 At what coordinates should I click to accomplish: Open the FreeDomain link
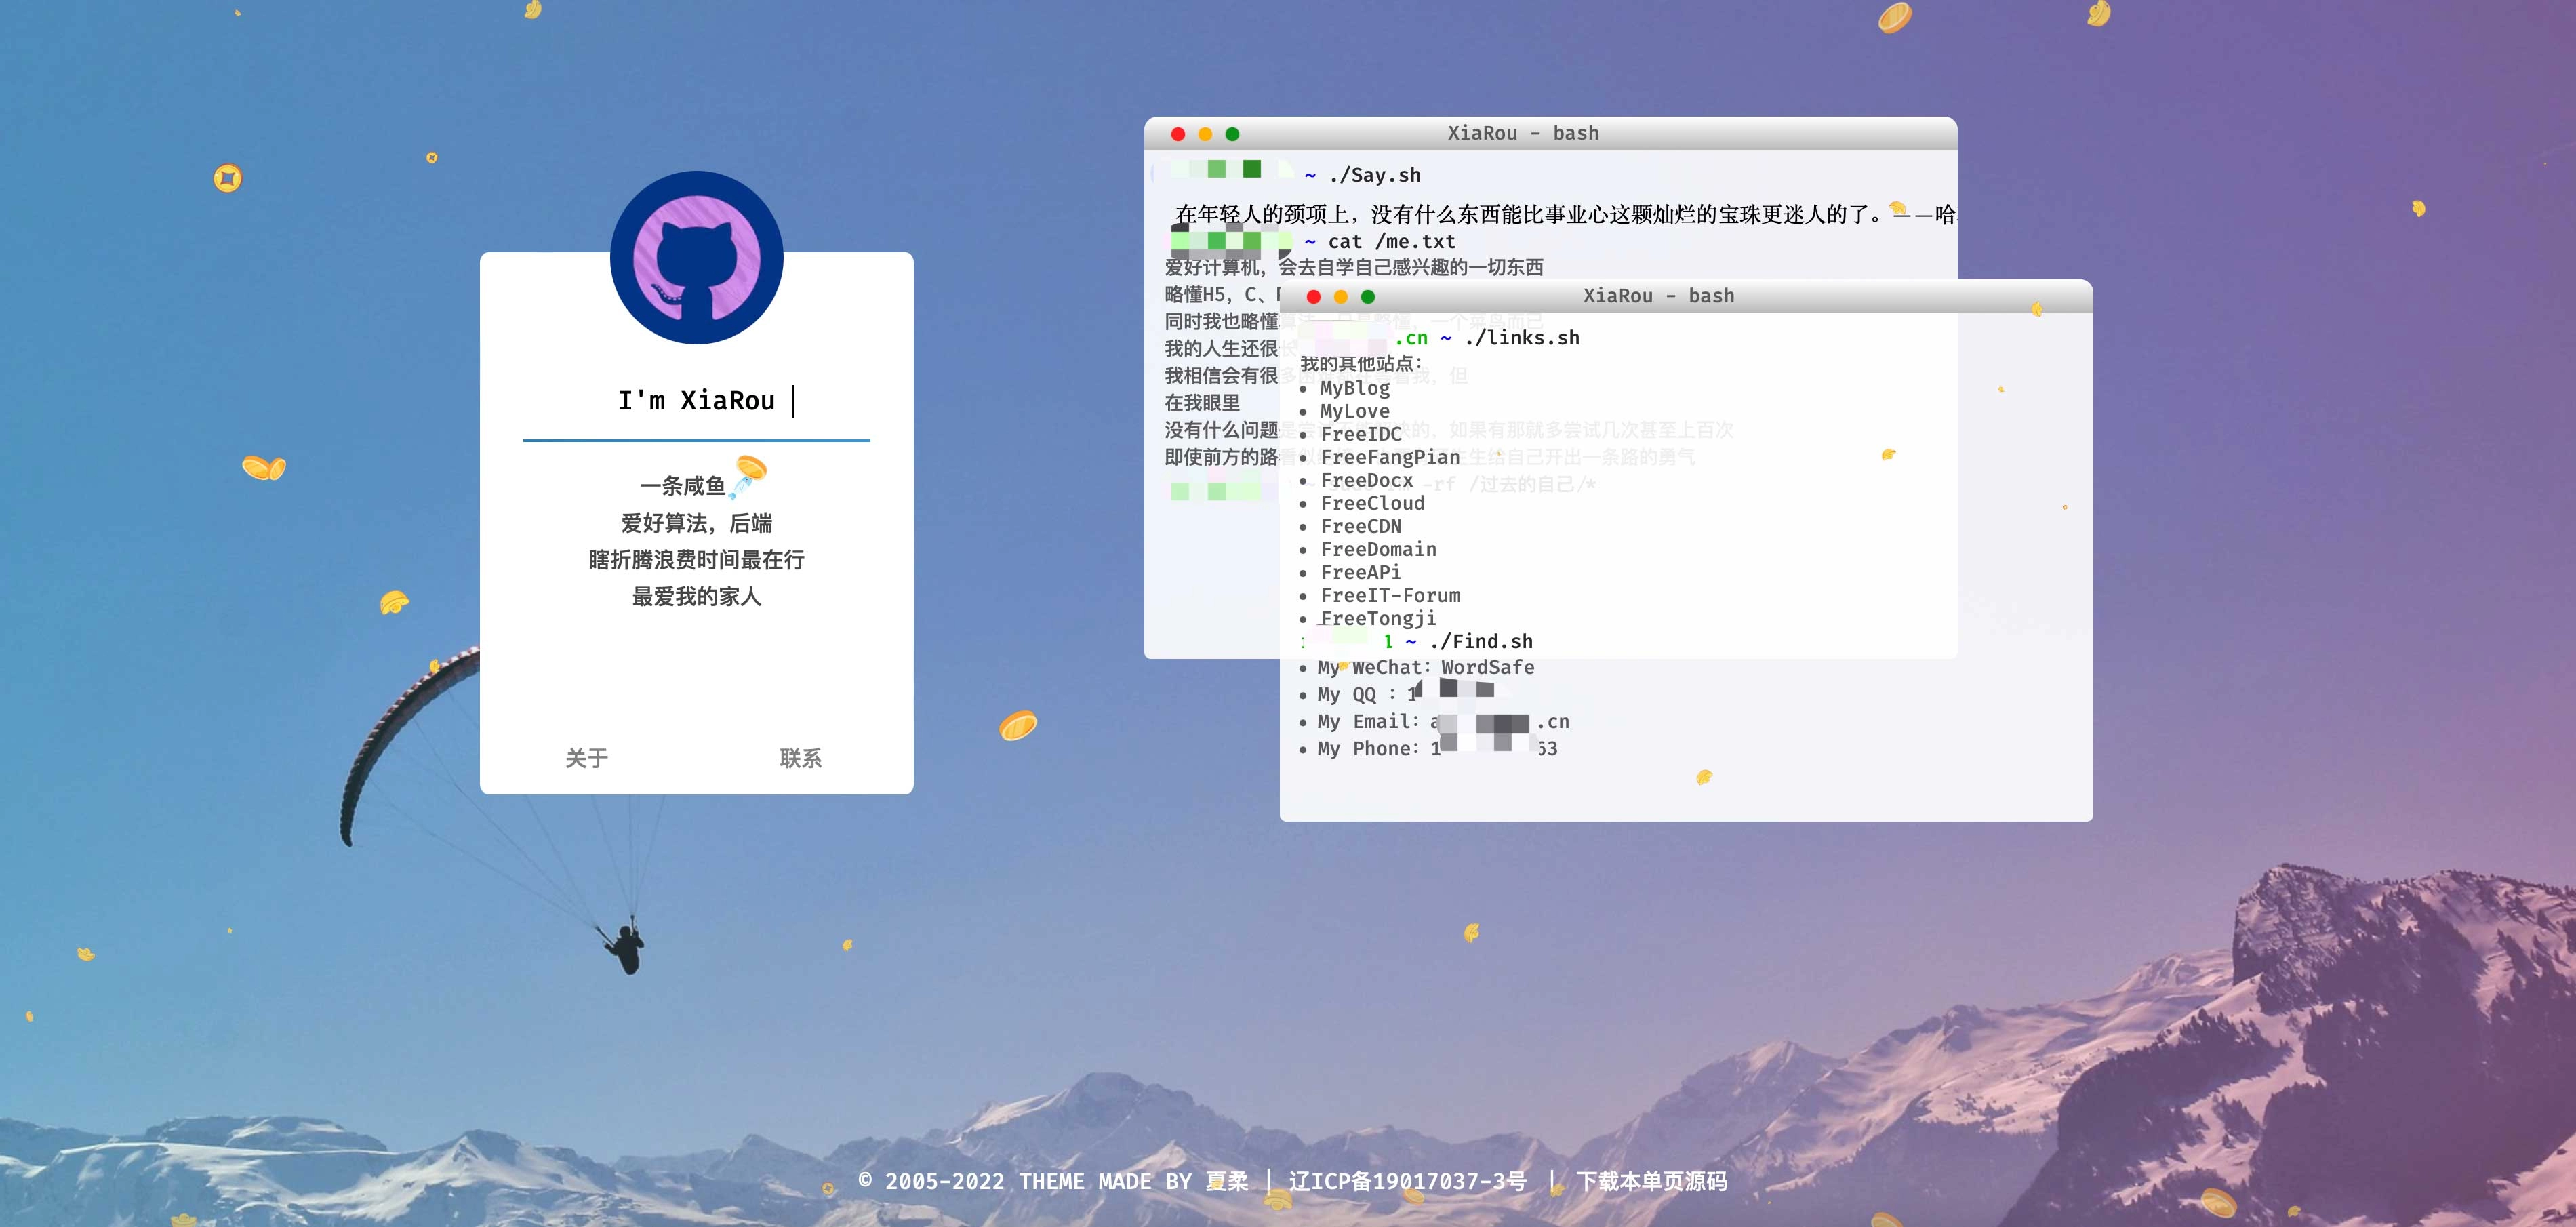[1378, 549]
